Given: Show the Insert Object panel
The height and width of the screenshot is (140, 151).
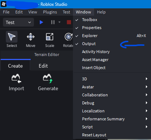Looking at the screenshot, I should click(112, 68).
